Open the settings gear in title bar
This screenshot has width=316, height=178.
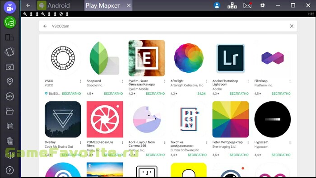[x=262, y=5]
